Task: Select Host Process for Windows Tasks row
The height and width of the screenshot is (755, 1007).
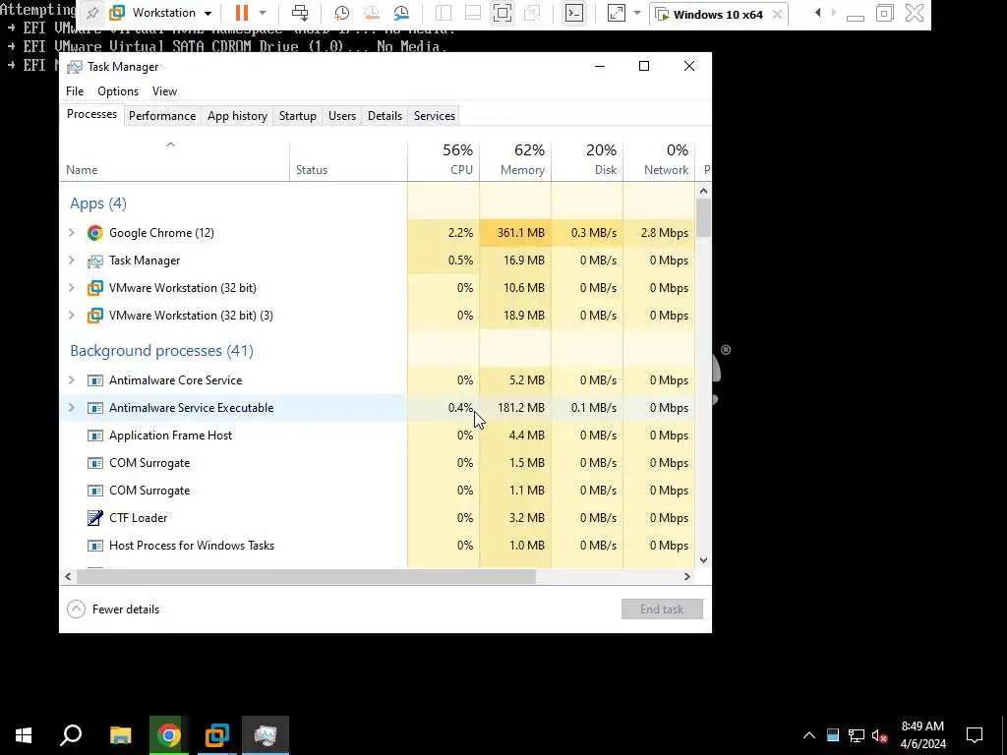Action: tap(377, 545)
